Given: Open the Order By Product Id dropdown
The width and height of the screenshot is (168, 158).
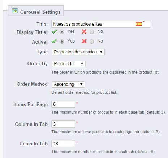Looking at the screenshot, I should [69, 64].
